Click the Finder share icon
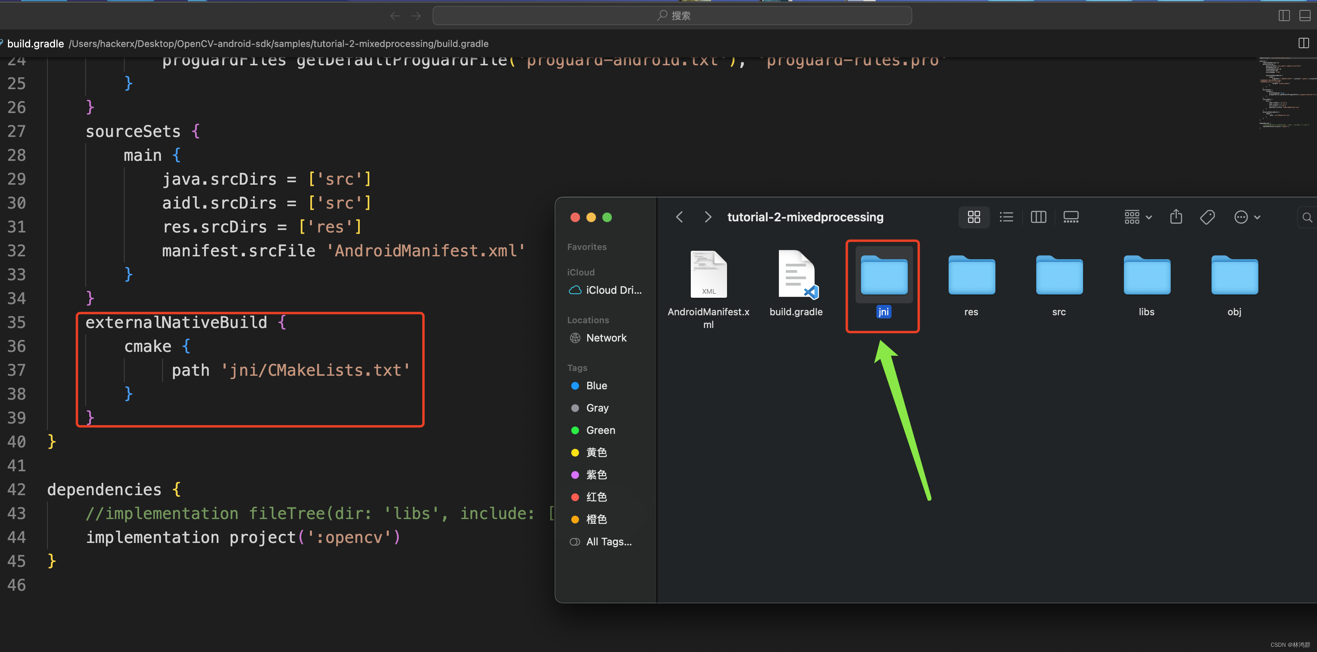 pos(1176,217)
